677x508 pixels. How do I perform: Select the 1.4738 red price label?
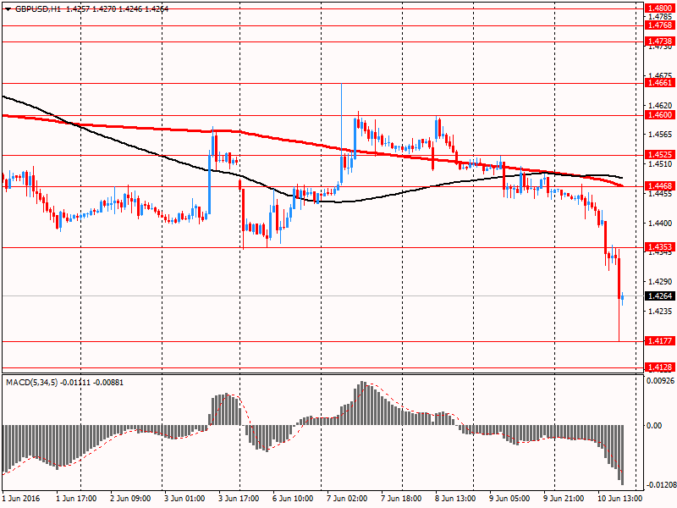pos(659,41)
